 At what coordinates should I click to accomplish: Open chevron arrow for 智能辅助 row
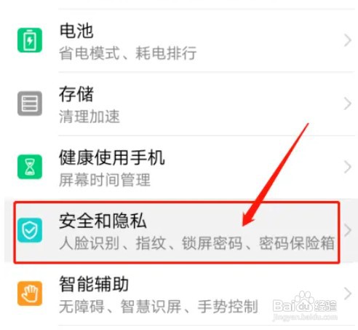[348, 294]
